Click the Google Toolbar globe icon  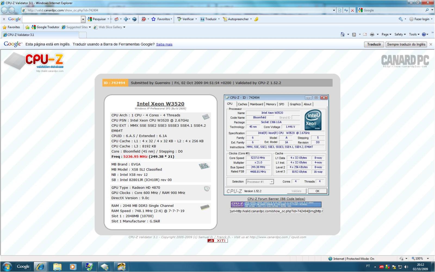(134, 19)
